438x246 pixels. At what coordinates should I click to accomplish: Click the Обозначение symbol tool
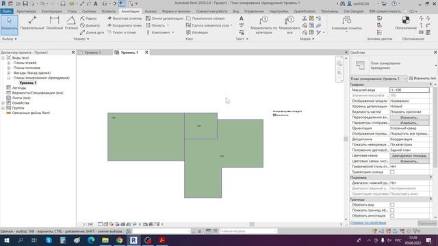pyautogui.click(x=406, y=23)
